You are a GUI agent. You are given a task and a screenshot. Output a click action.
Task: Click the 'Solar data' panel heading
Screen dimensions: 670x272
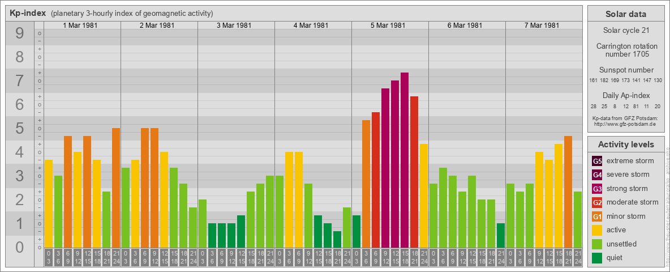pos(626,14)
